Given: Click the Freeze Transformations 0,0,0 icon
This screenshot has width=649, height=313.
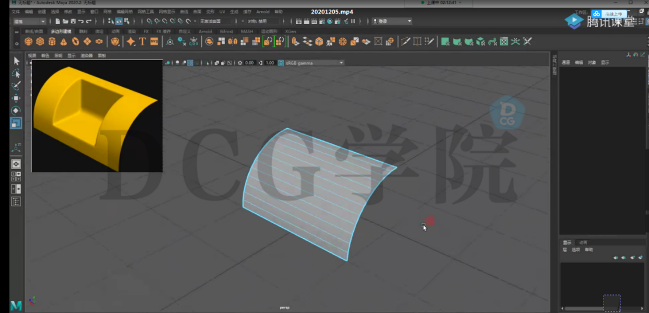Looking at the screenshot, I should [193, 41].
